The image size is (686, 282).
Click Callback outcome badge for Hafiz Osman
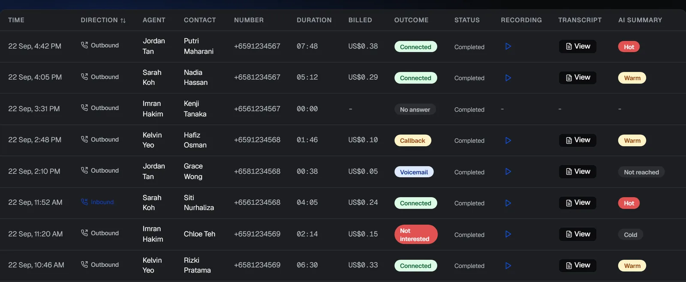(x=412, y=141)
